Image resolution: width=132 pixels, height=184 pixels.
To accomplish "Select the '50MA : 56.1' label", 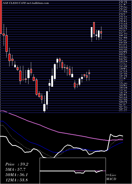I will coord(16,175).
